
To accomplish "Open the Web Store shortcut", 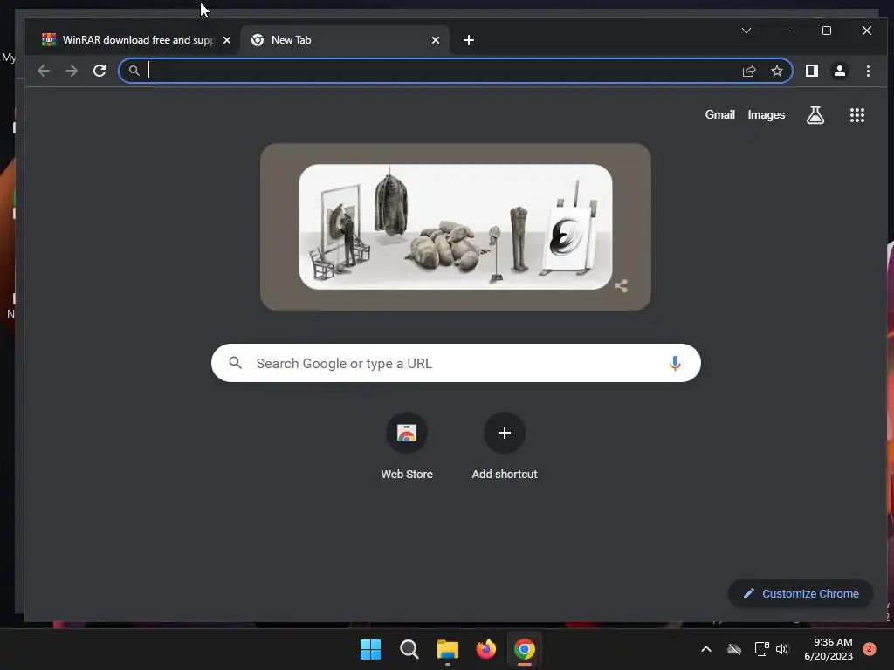I will point(407,447).
